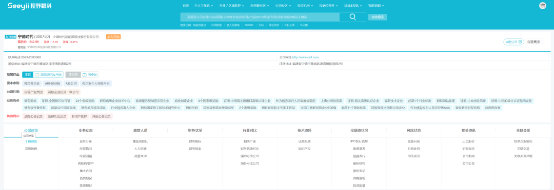
Task: Switch to the 相关资讯 tab
Action: [468, 131]
